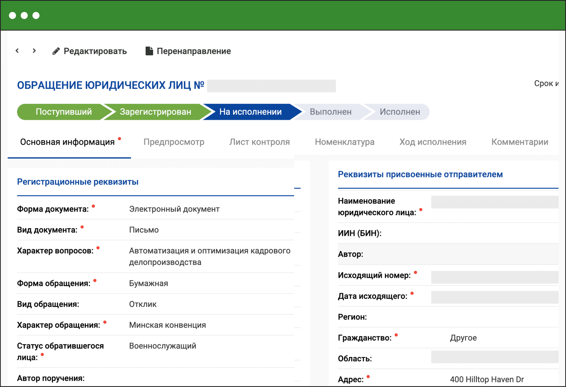Viewport: 566px width, 387px height.
Task: Navigate back with the left arrow icon
Action: tap(17, 51)
